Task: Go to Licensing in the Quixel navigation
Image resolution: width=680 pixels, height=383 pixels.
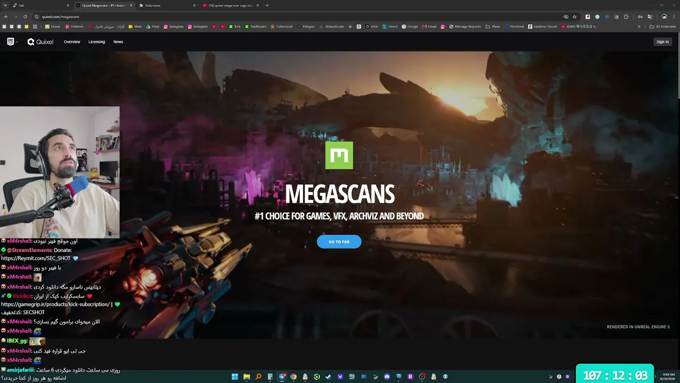Action: (97, 42)
